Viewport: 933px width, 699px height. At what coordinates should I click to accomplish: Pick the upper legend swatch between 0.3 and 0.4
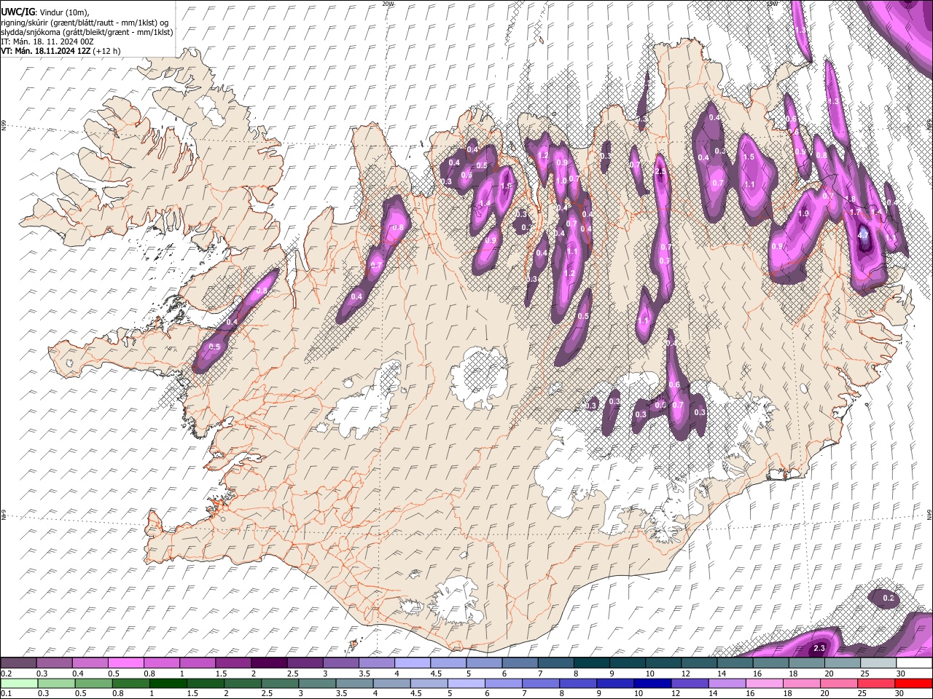[x=54, y=663]
